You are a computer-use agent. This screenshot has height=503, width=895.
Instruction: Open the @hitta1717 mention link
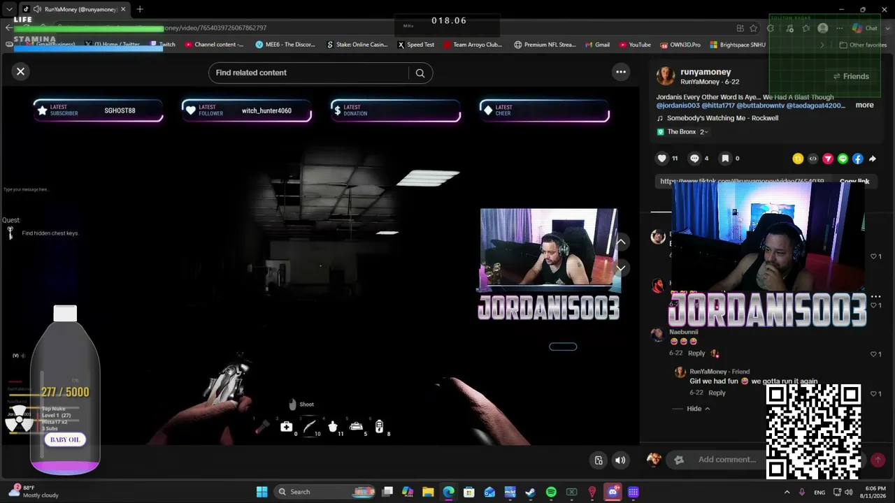(x=717, y=105)
